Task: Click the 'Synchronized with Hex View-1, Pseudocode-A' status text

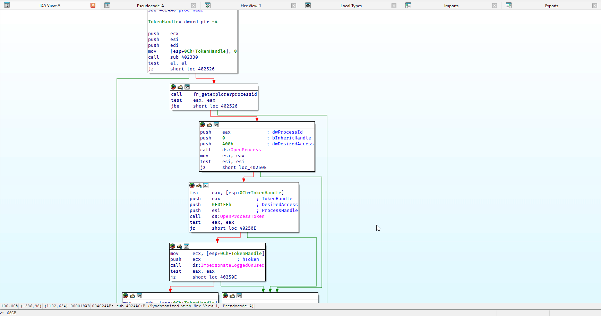Action: [201, 306]
